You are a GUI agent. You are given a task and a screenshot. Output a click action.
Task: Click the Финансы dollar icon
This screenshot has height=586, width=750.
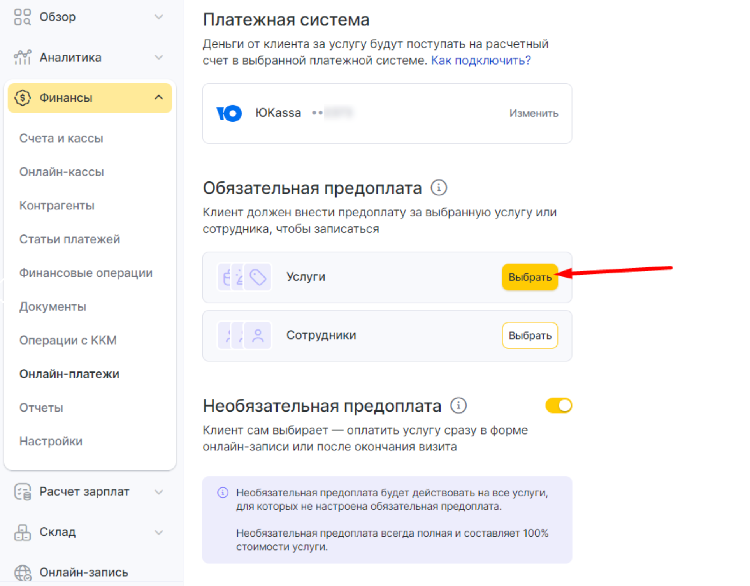[x=22, y=98]
